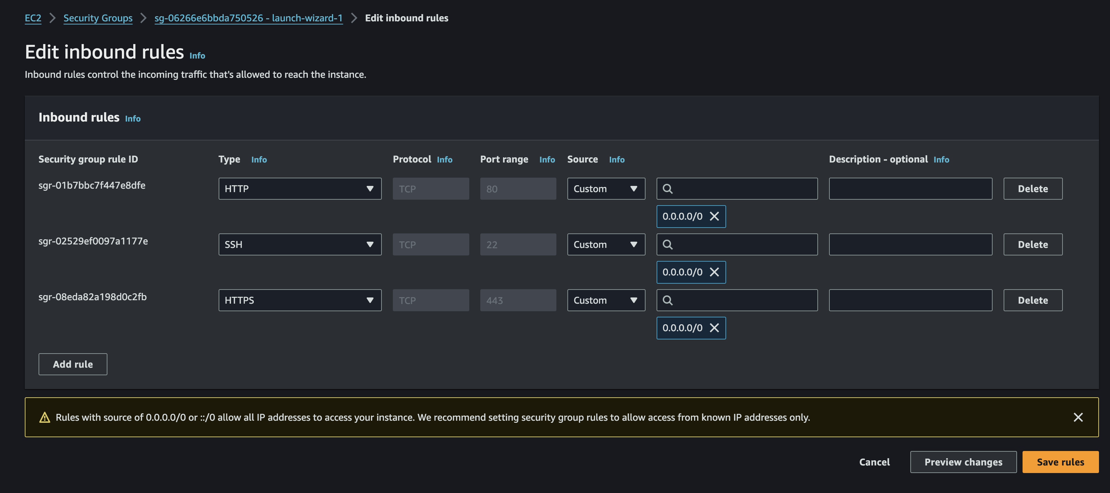Image resolution: width=1110 pixels, height=493 pixels.
Task: Click description field for HTTP rule
Action: (x=910, y=189)
